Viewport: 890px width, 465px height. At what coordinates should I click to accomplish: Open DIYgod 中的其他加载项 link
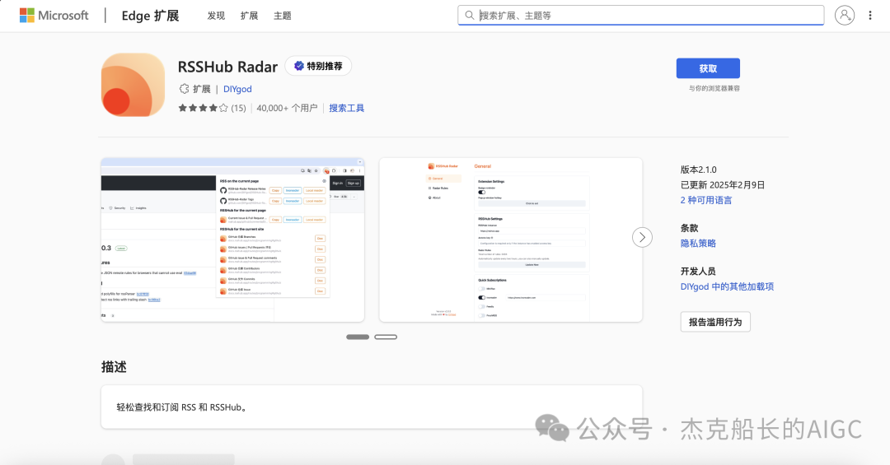727,286
